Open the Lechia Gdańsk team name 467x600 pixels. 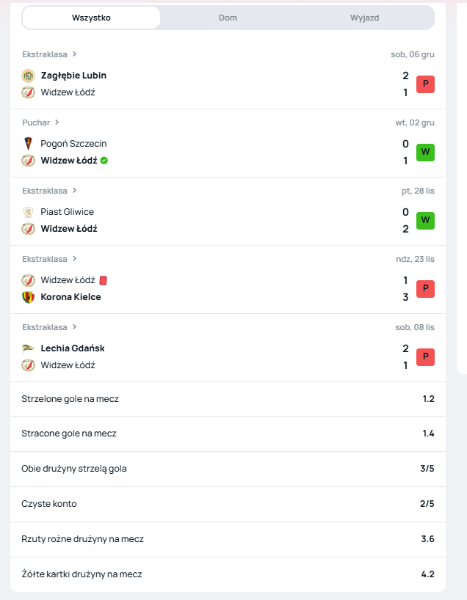[x=73, y=348]
